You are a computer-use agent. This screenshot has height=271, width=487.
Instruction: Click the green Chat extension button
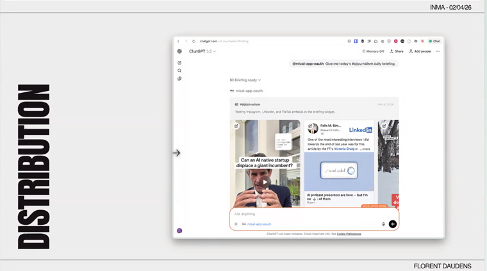pos(434,41)
